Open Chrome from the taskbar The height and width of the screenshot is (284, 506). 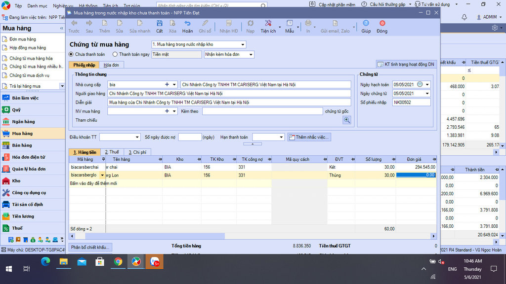(118, 261)
